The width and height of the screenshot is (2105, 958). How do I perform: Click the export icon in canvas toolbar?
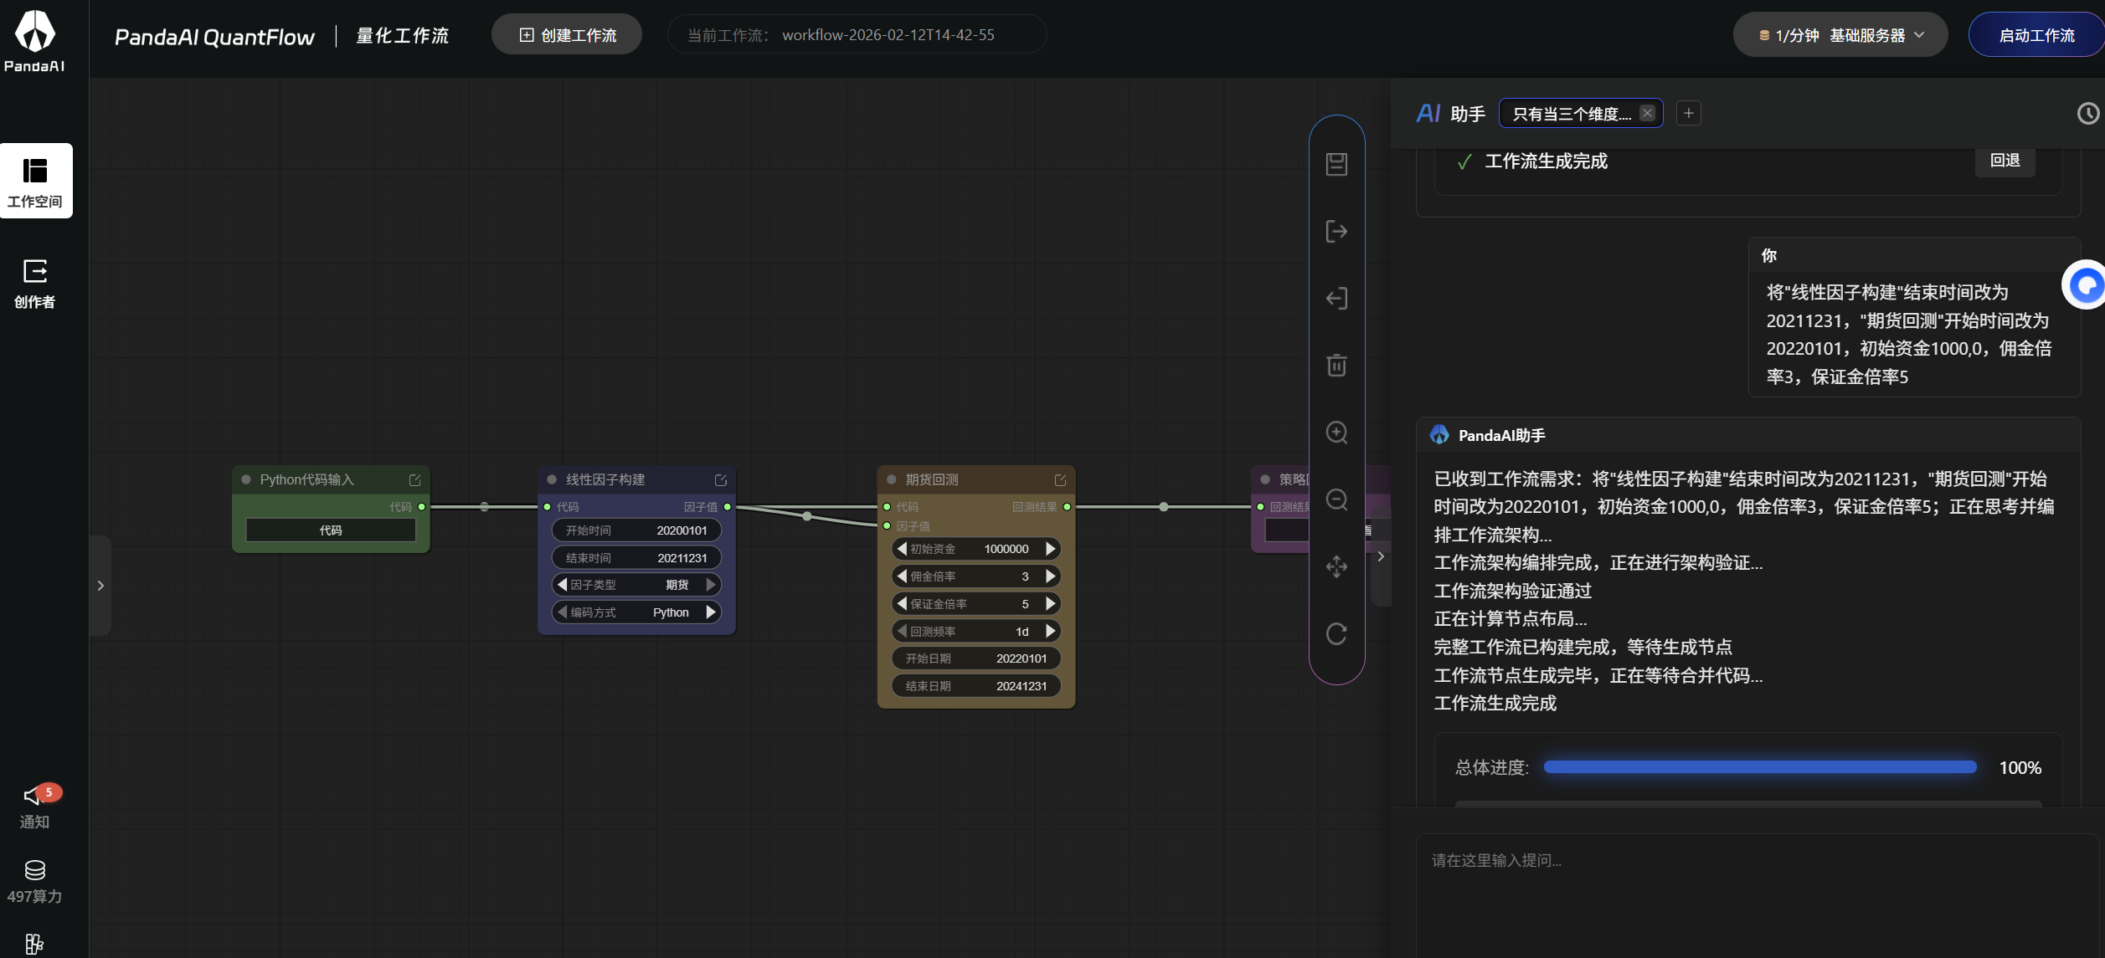coord(1336,231)
